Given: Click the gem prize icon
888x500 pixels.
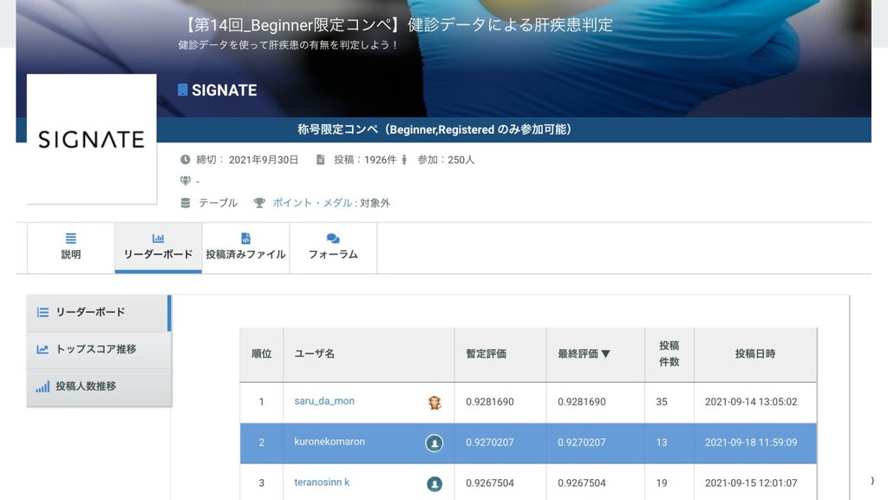Looking at the screenshot, I should pos(186,181).
